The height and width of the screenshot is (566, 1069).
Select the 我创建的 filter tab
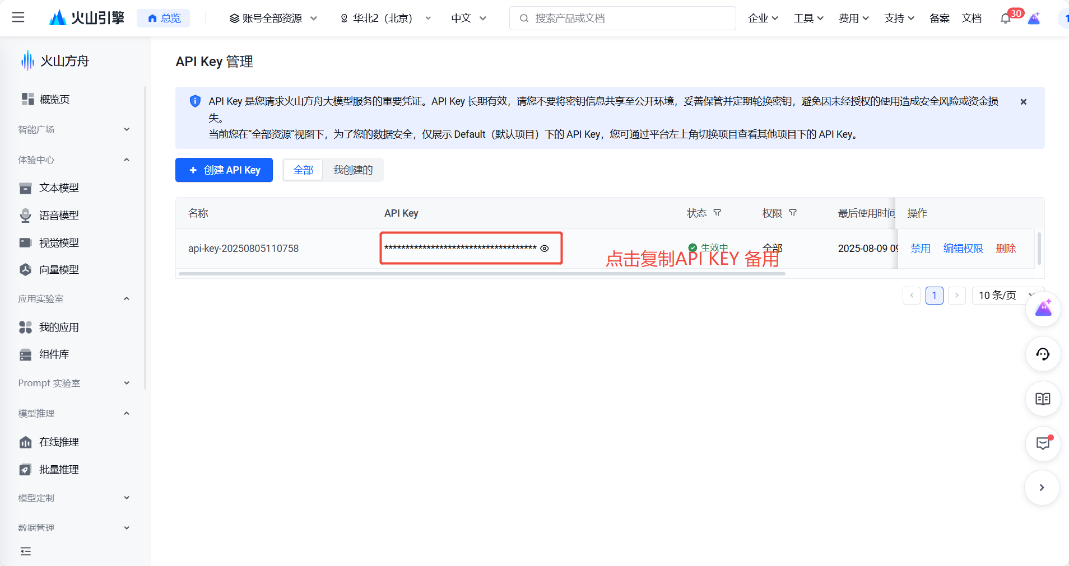353,170
